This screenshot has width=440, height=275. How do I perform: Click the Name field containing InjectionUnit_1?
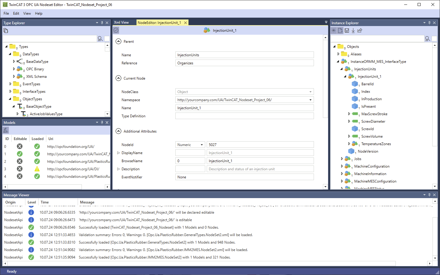click(244, 108)
